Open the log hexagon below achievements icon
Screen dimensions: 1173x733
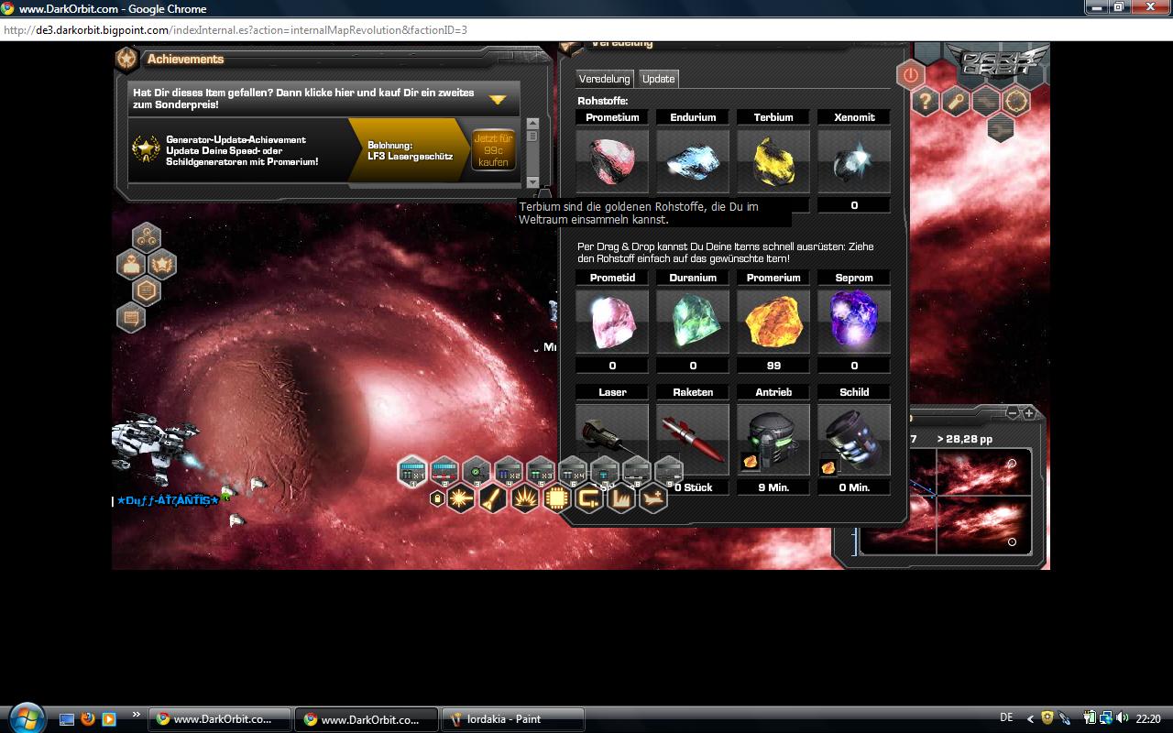pyautogui.click(x=147, y=291)
